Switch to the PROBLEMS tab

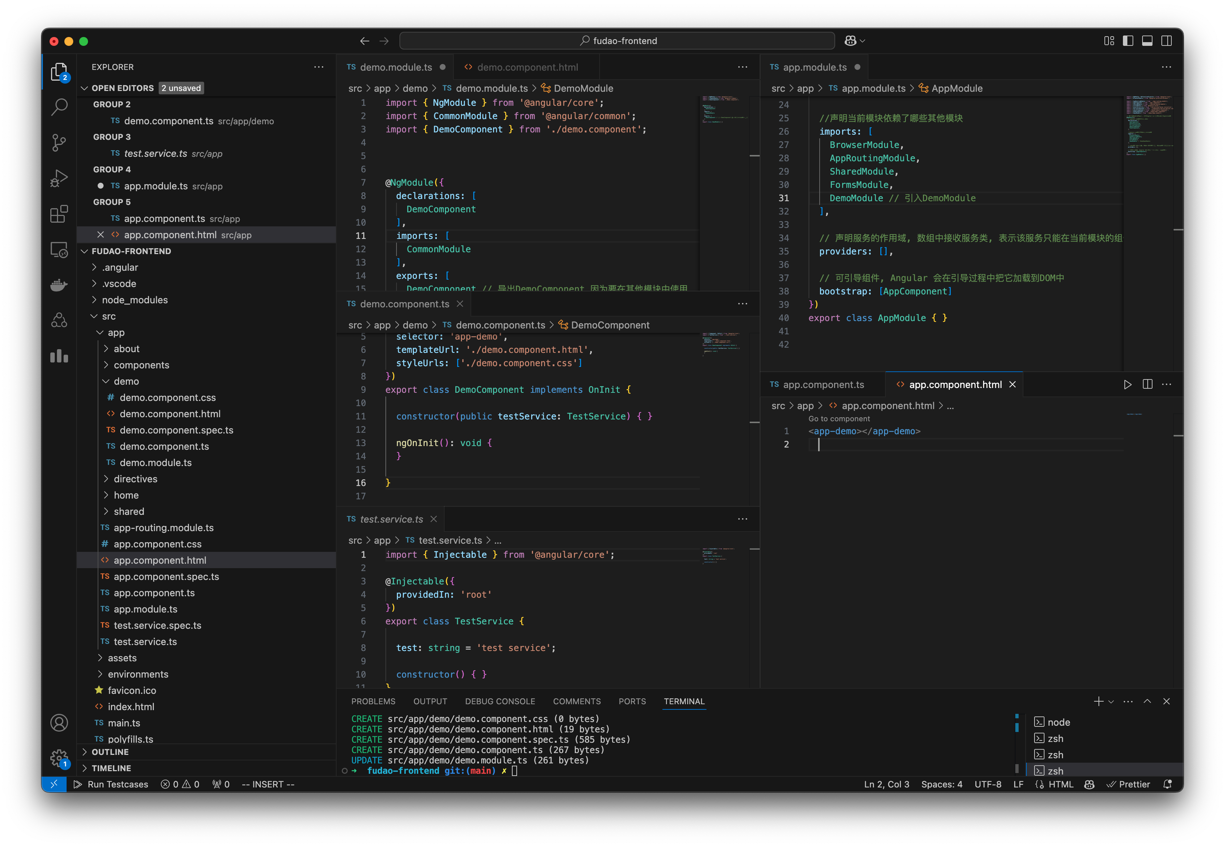pos(373,701)
